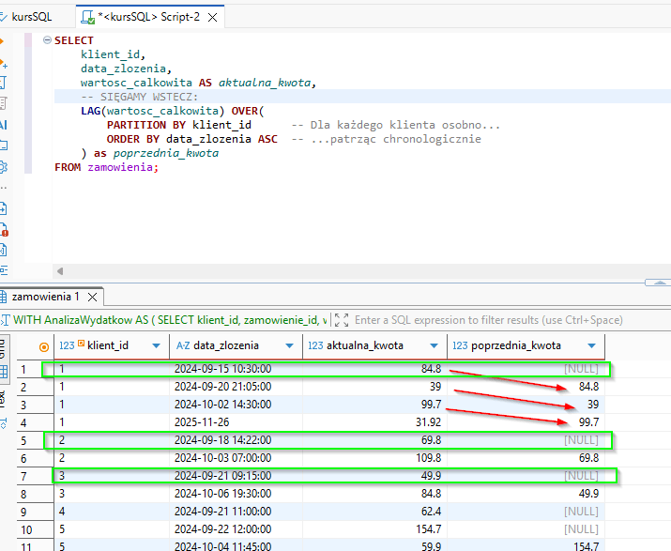This screenshot has width=671, height=551.
Task: Switch to the kursSQL tab
Action: [31, 17]
